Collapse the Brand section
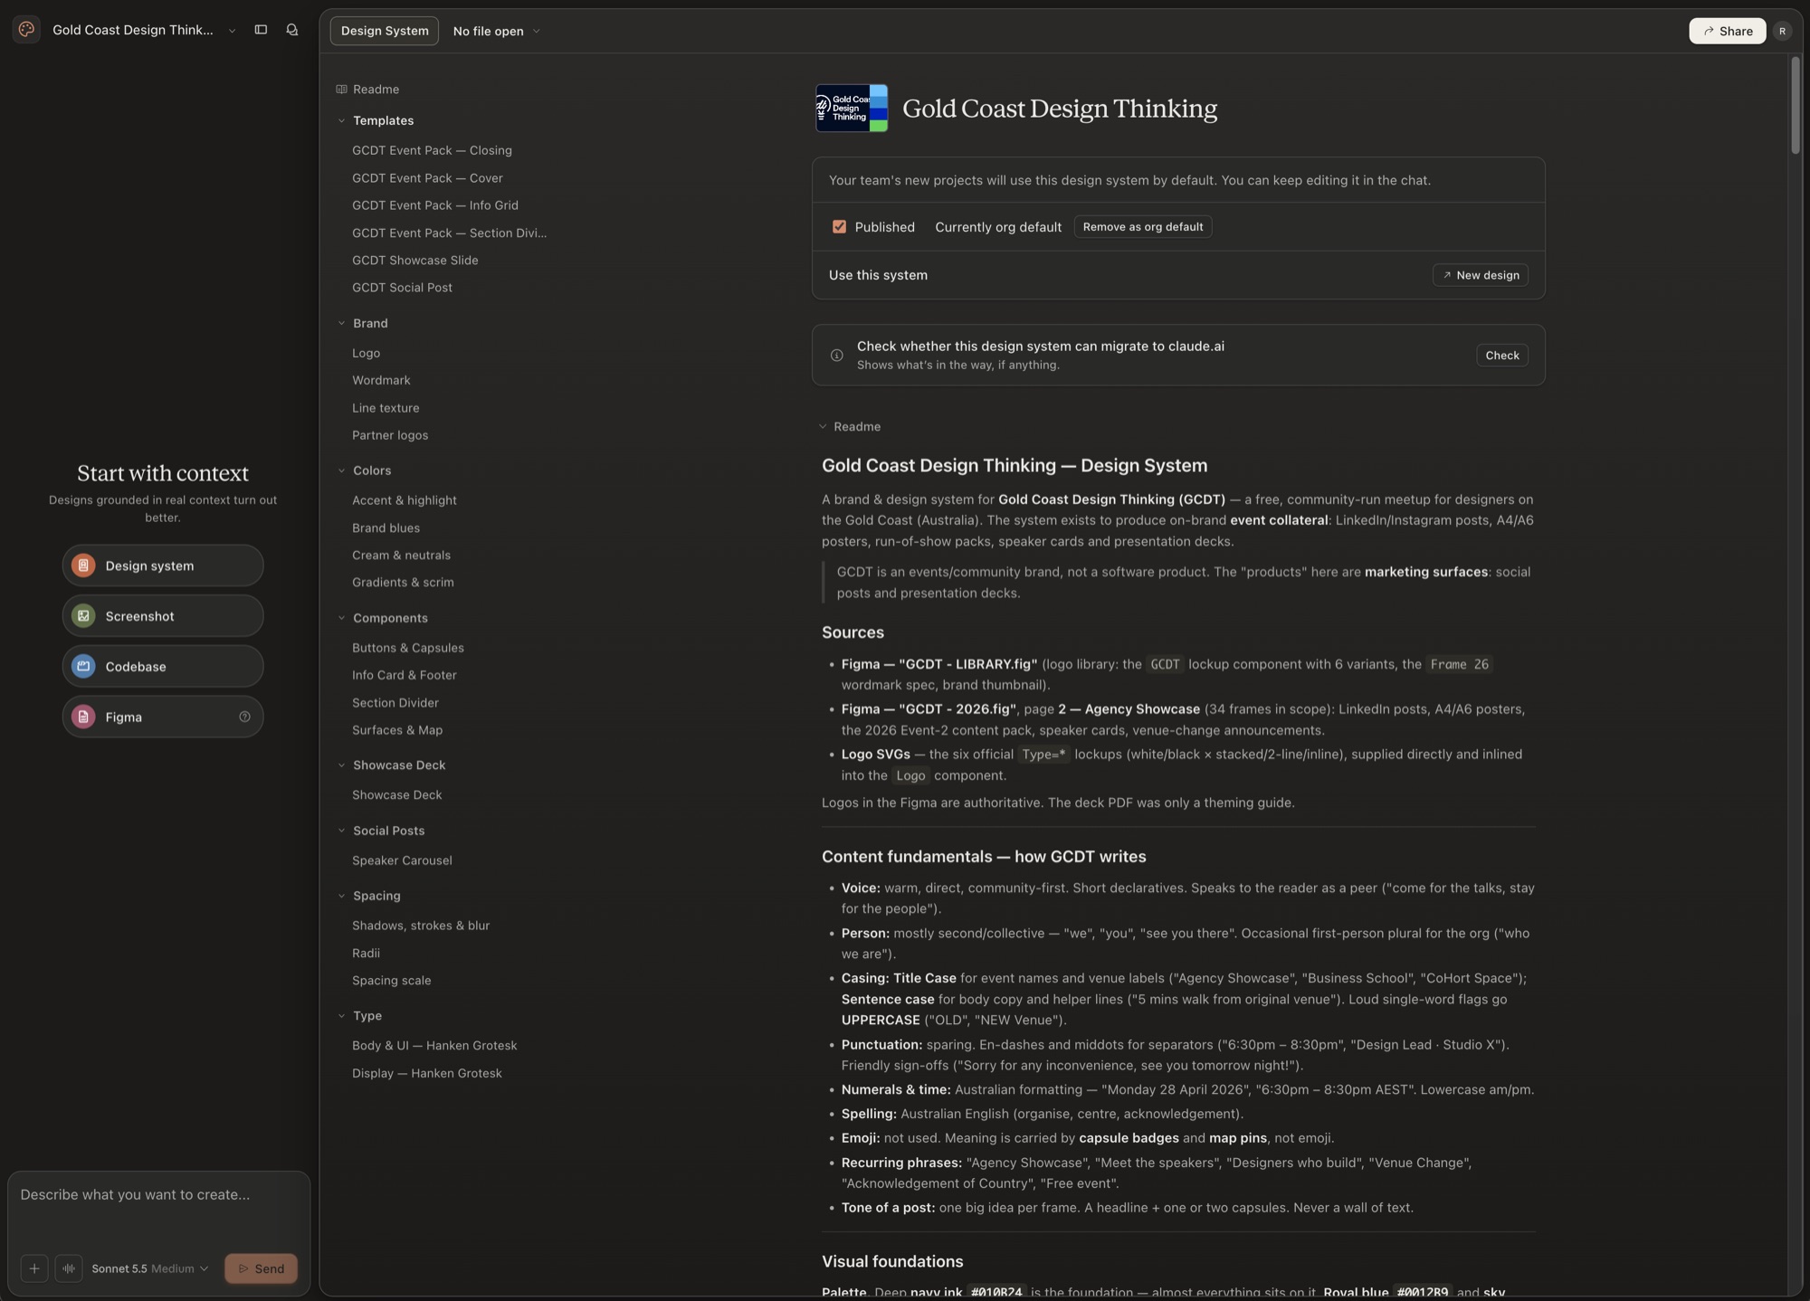The width and height of the screenshot is (1810, 1301). [341, 323]
